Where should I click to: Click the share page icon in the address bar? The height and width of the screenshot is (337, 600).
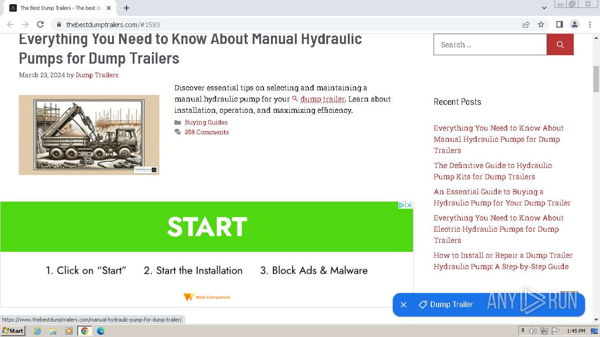tap(526, 24)
